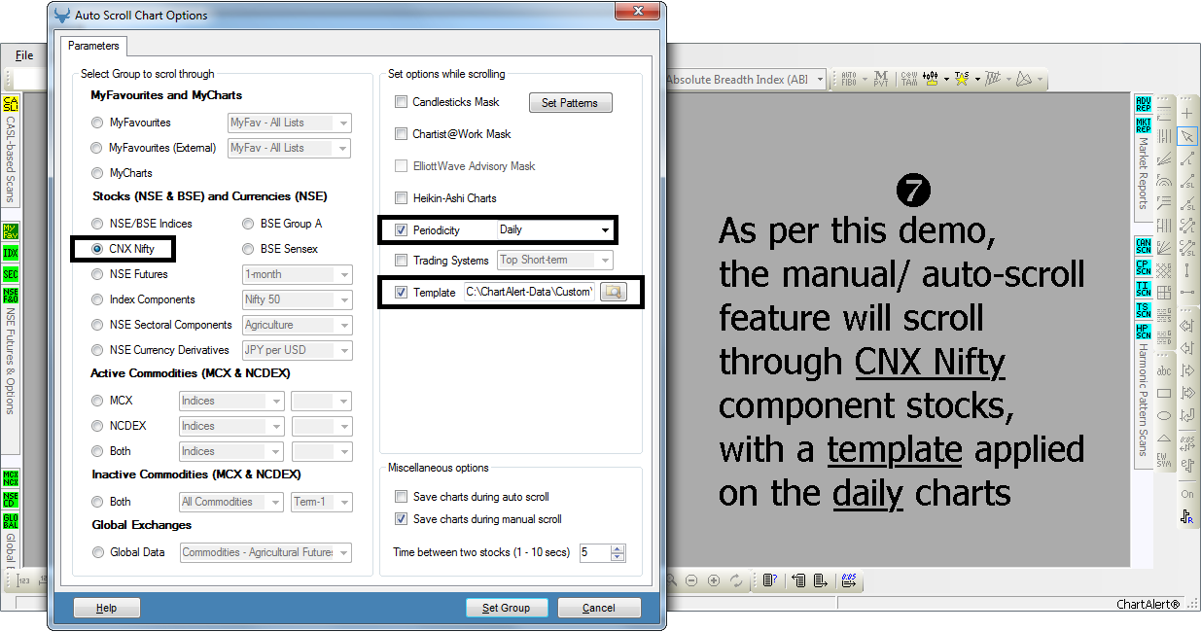Open the GLOBAL sidebar icon

pos(11,521)
